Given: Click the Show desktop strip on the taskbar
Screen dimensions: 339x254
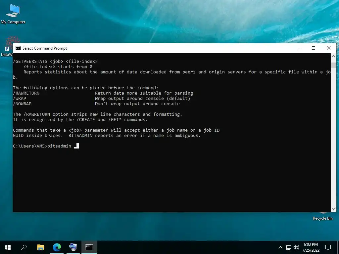Looking at the screenshot, I should coord(338,247).
